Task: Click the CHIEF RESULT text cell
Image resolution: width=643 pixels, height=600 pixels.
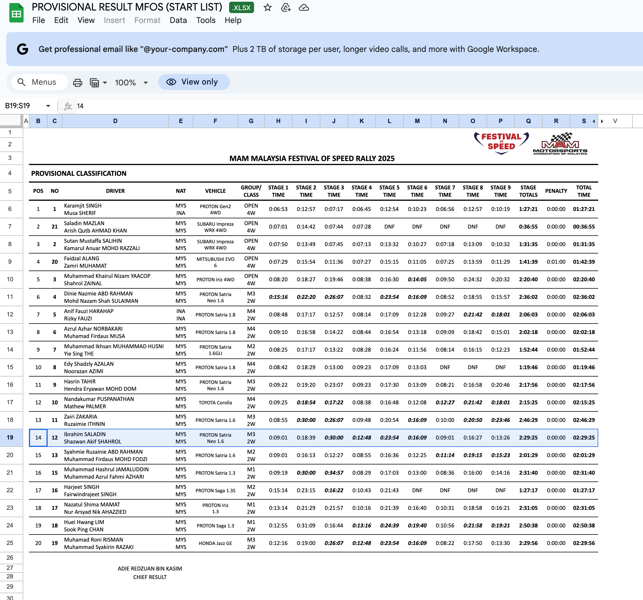Action: pos(150,577)
